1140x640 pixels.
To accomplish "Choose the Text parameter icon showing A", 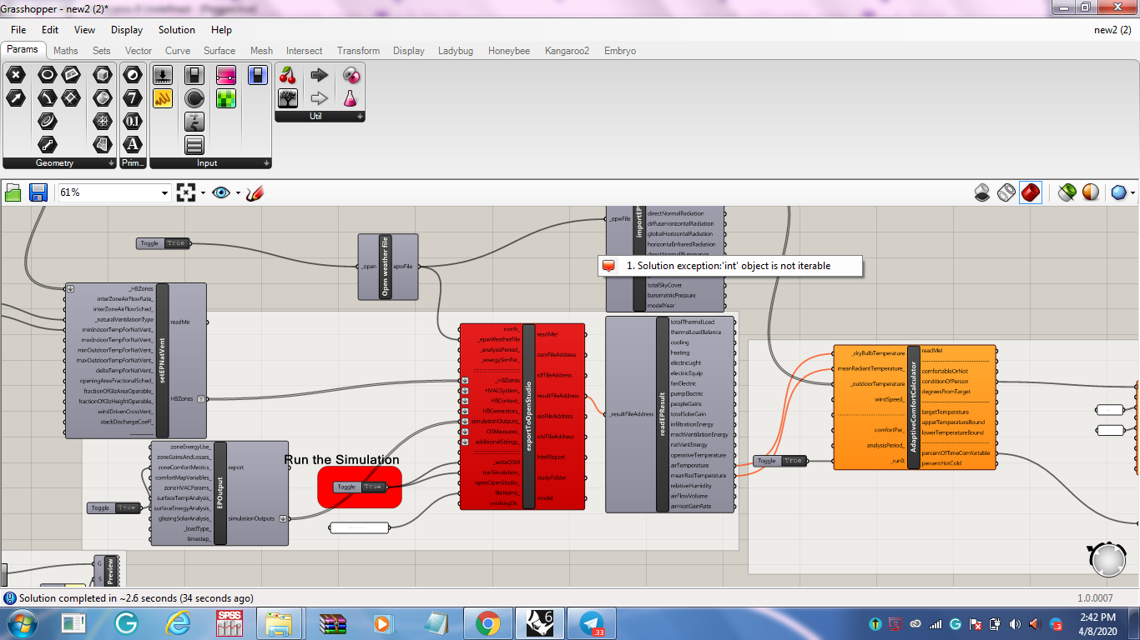I will [x=133, y=145].
